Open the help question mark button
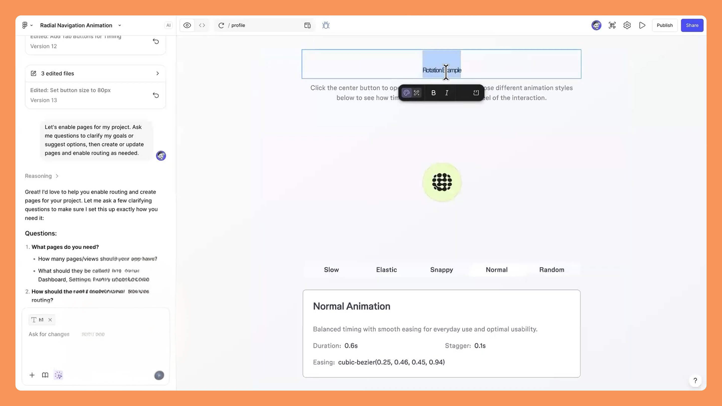 pos(695,380)
